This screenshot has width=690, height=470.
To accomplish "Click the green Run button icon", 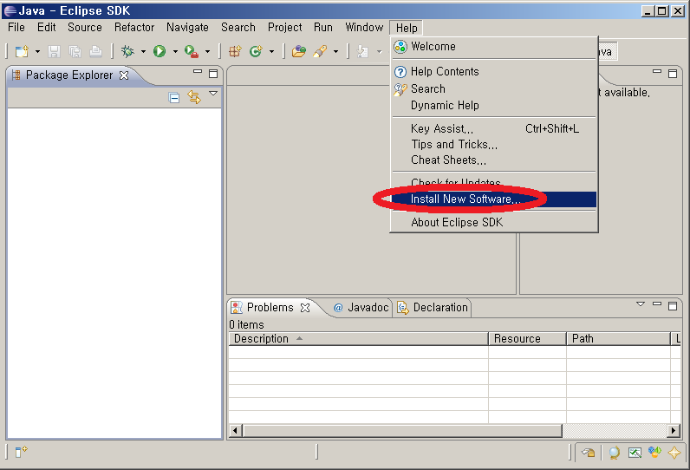I will coord(159,51).
